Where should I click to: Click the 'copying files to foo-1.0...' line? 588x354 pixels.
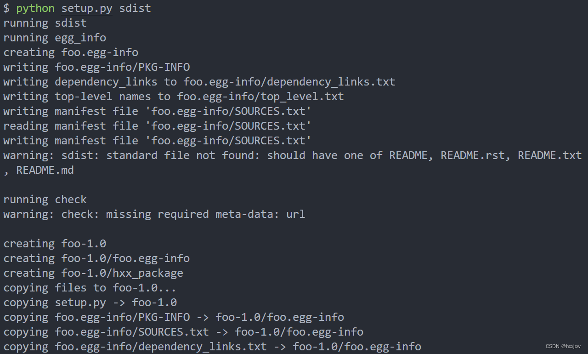[x=90, y=288]
